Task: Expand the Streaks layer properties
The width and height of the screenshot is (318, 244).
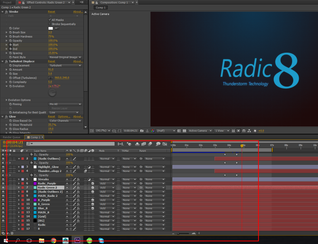Action: point(19,179)
